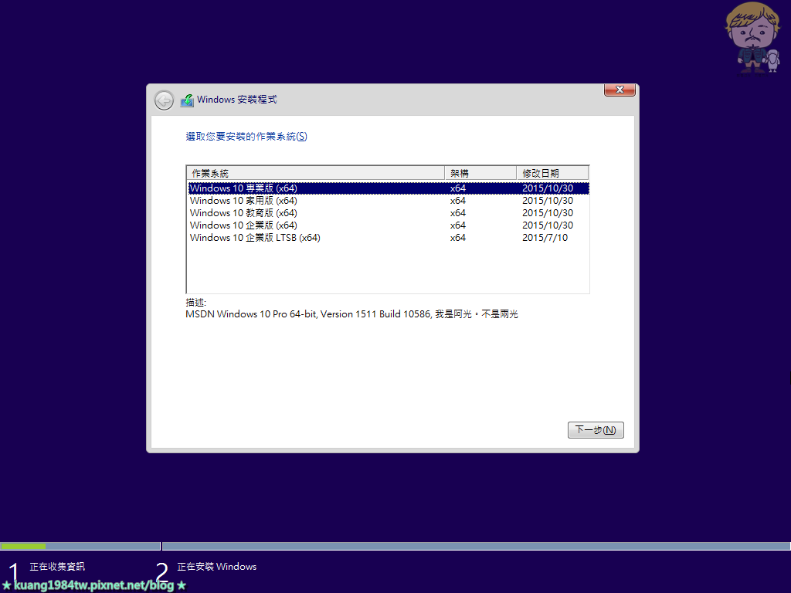791x593 pixels.
Task: Select Windows 10 家用版 (x64) row
Action: pyautogui.click(x=388, y=201)
